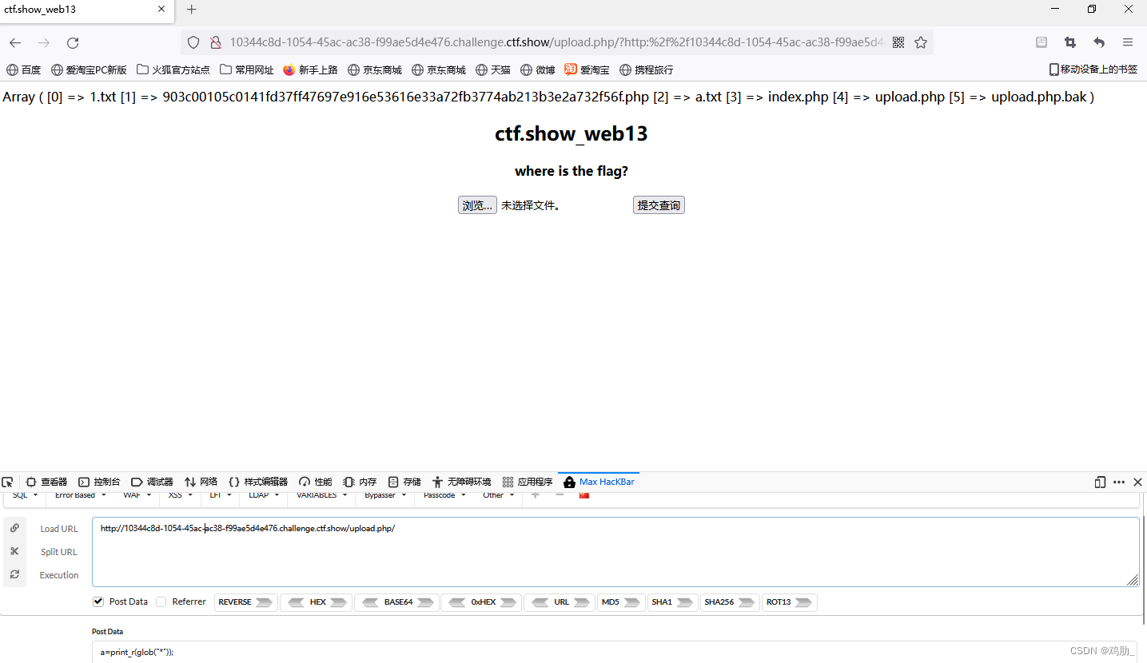The width and height of the screenshot is (1147, 663).
Task: Expand the XSS dropdown menu
Action: pos(178,494)
